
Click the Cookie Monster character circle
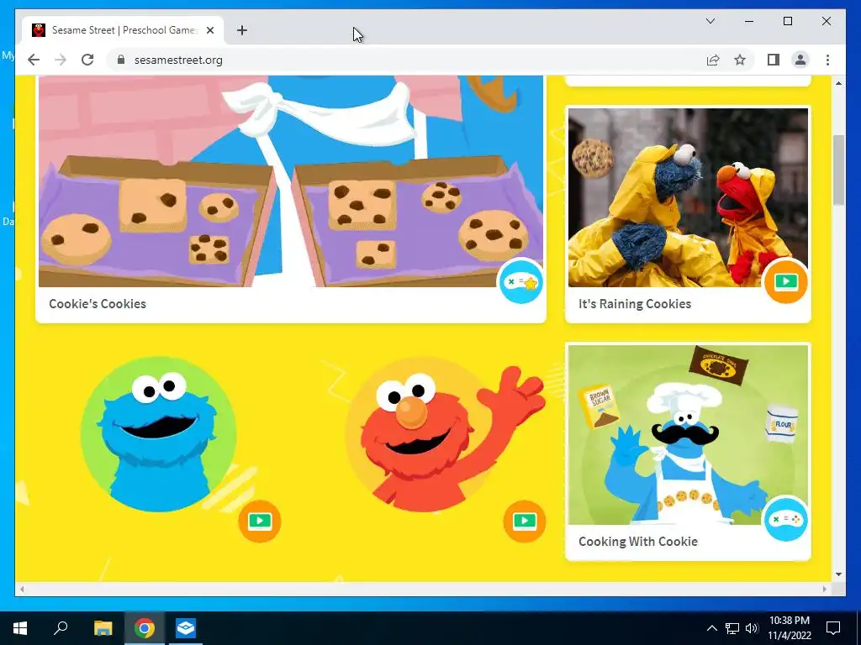[x=159, y=434]
